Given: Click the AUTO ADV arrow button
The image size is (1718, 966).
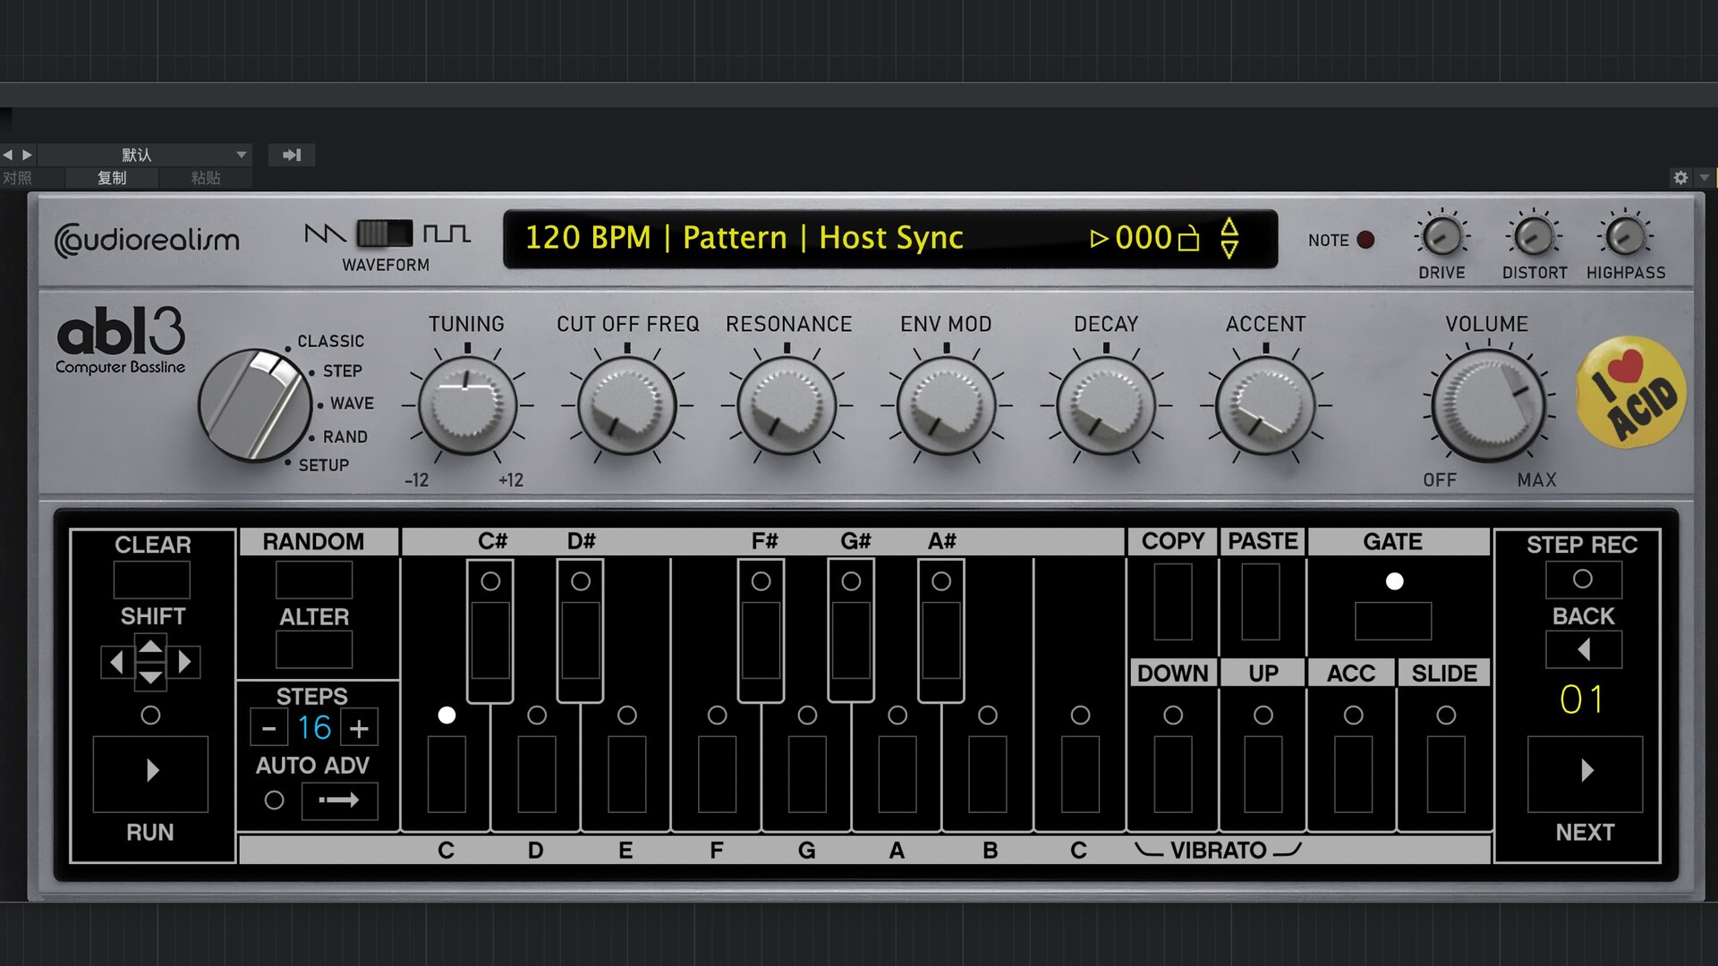Looking at the screenshot, I should (339, 801).
